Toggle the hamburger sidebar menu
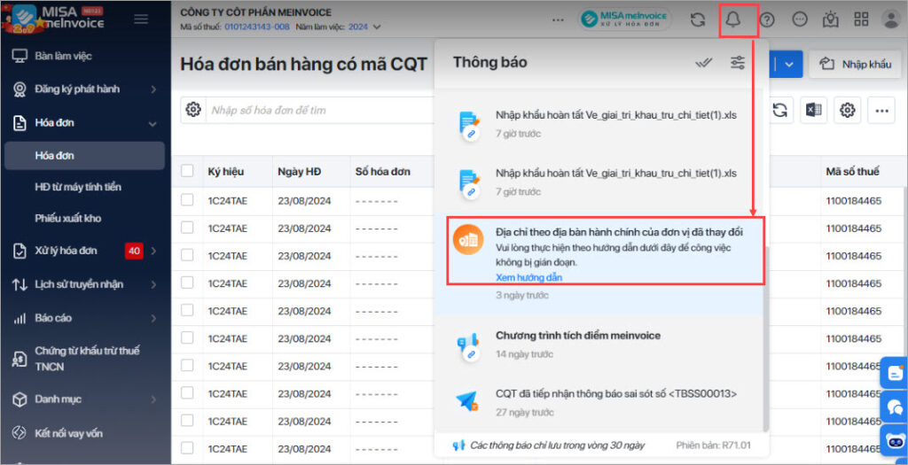908x465 pixels. point(141,19)
